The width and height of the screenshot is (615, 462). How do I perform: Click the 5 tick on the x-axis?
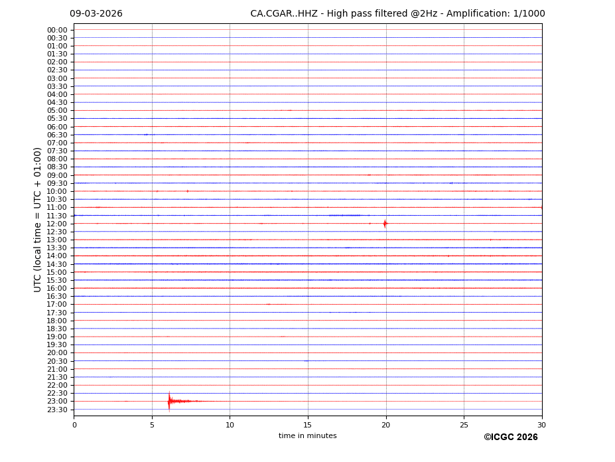tap(152, 425)
